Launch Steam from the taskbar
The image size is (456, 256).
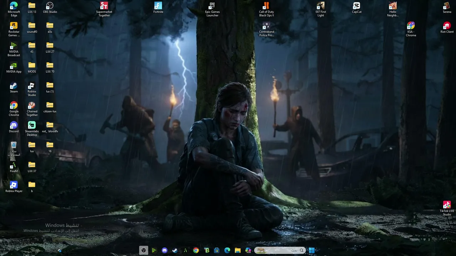[175, 250]
